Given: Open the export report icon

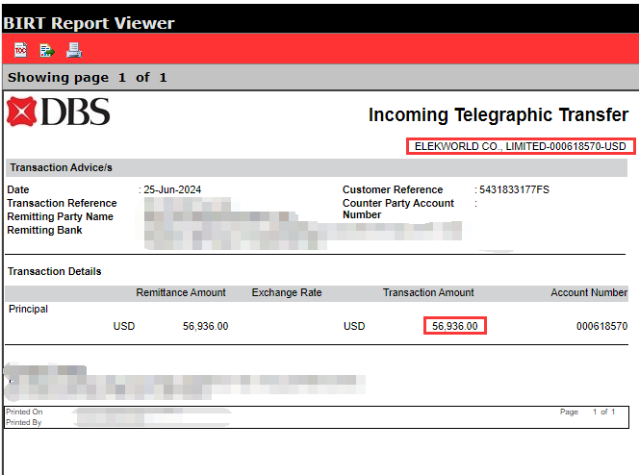Looking at the screenshot, I should (47, 50).
